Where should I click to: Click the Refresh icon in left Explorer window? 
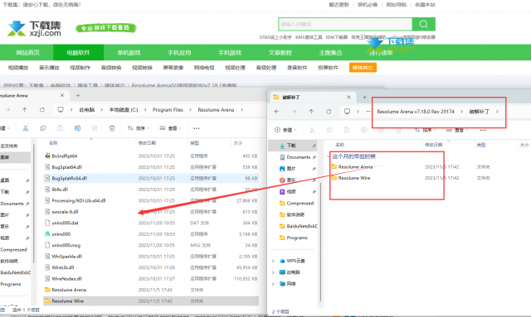click(42, 110)
